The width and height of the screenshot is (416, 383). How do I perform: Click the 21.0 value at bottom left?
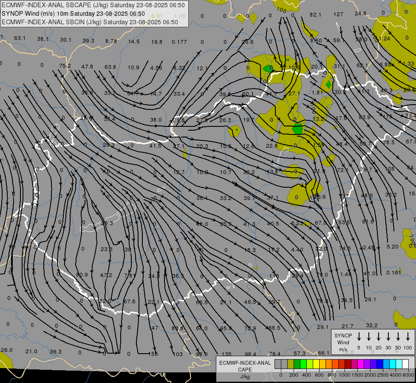[x=31, y=352]
